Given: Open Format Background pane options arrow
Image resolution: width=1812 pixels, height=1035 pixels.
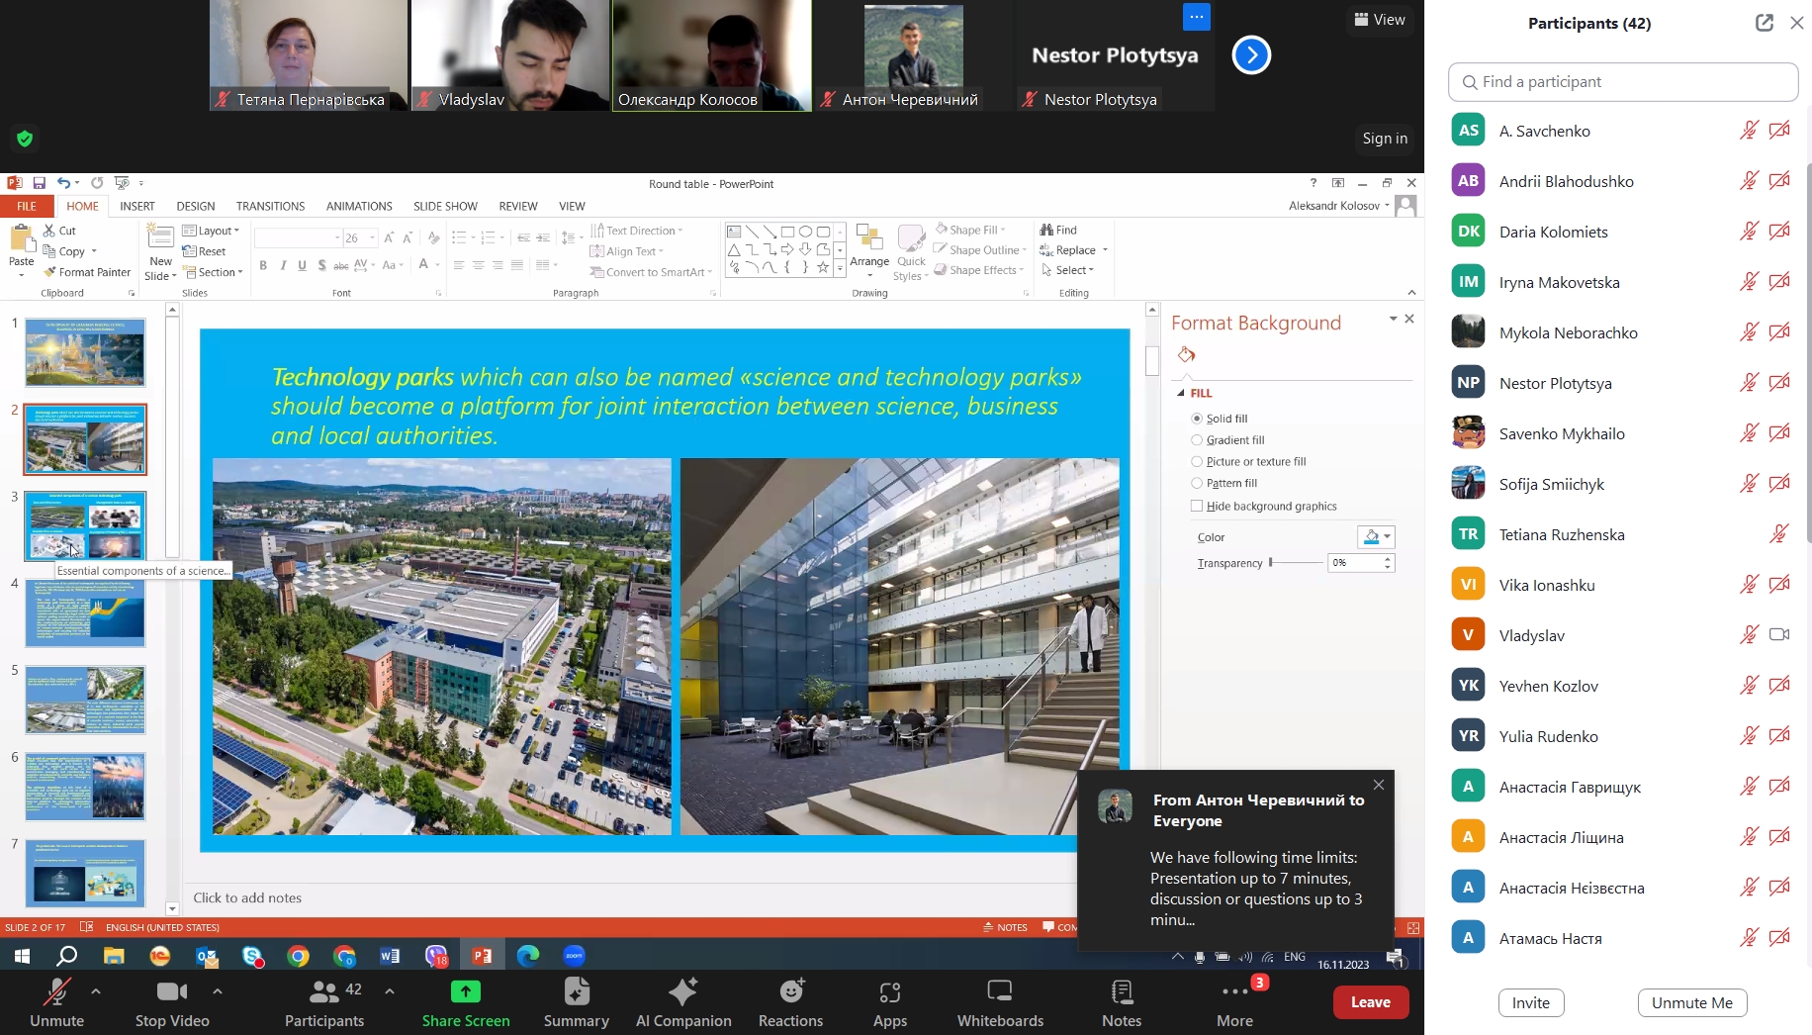Looking at the screenshot, I should click(1393, 319).
